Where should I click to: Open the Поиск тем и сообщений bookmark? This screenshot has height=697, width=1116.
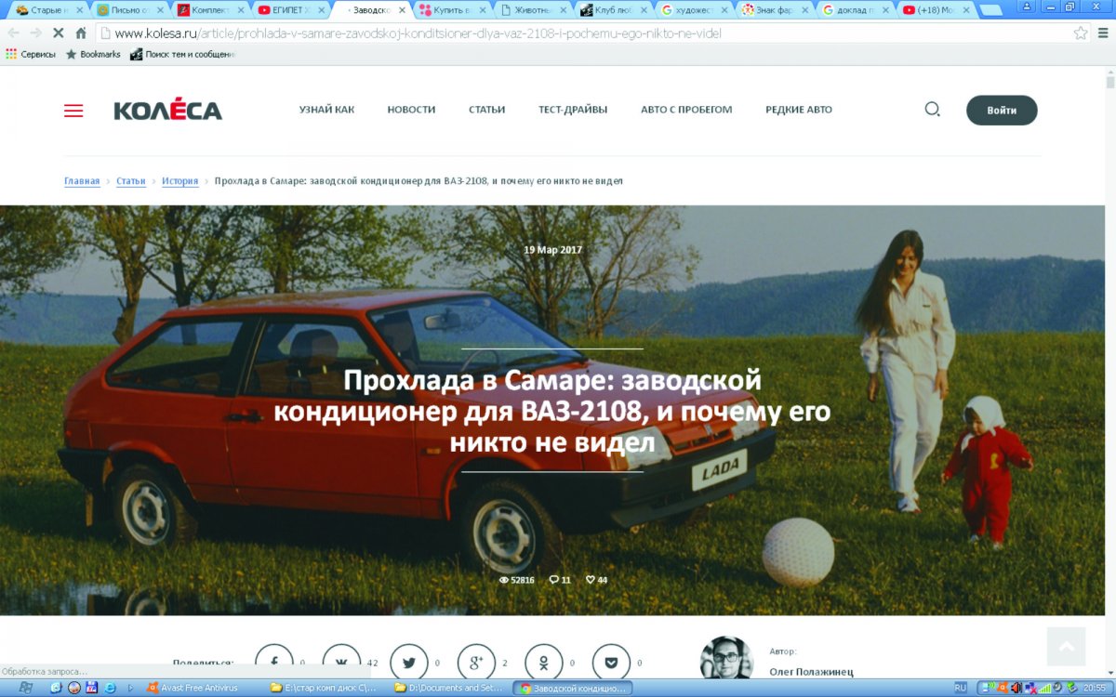pyautogui.click(x=183, y=54)
